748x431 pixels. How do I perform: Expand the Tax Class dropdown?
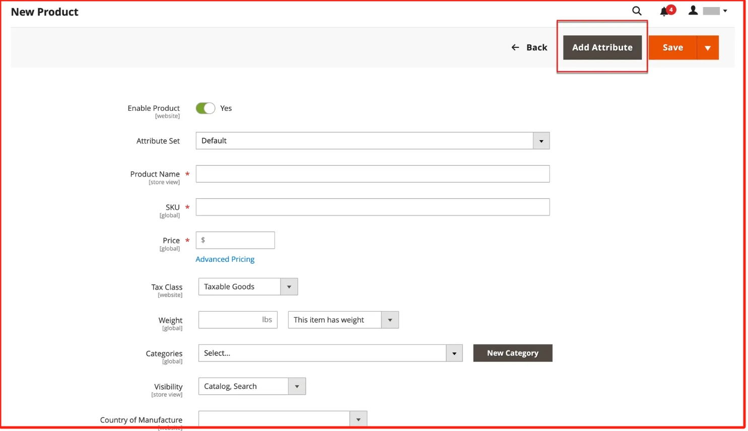coord(248,287)
